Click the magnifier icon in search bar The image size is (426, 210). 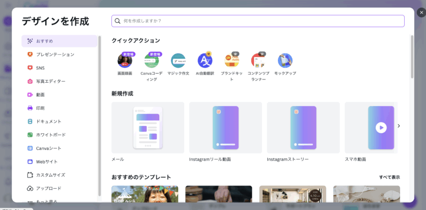117,21
